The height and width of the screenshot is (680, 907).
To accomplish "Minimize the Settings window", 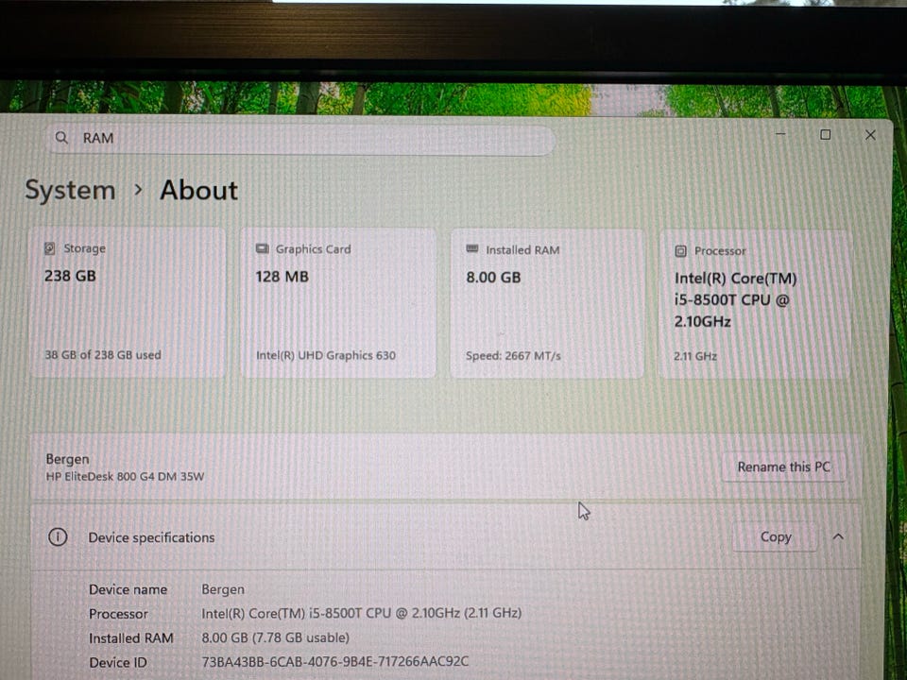I will click(780, 134).
